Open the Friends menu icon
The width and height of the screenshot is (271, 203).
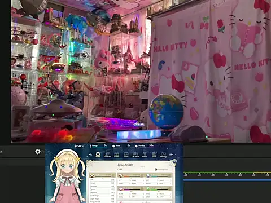(x=107, y=155)
